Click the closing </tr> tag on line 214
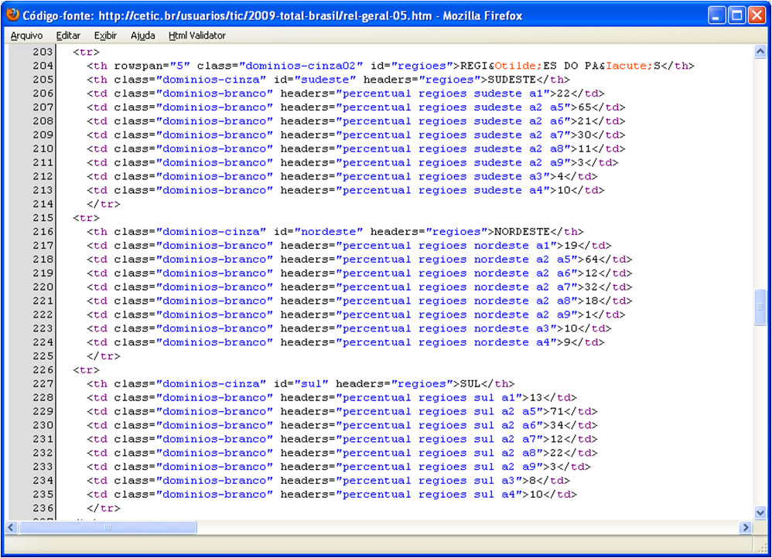This screenshot has width=772, height=558. tap(104, 204)
